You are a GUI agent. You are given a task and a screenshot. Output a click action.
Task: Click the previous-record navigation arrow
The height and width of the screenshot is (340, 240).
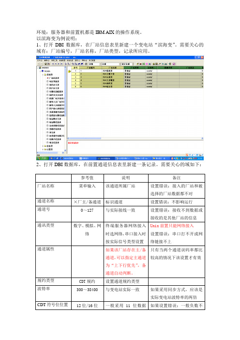56,64
